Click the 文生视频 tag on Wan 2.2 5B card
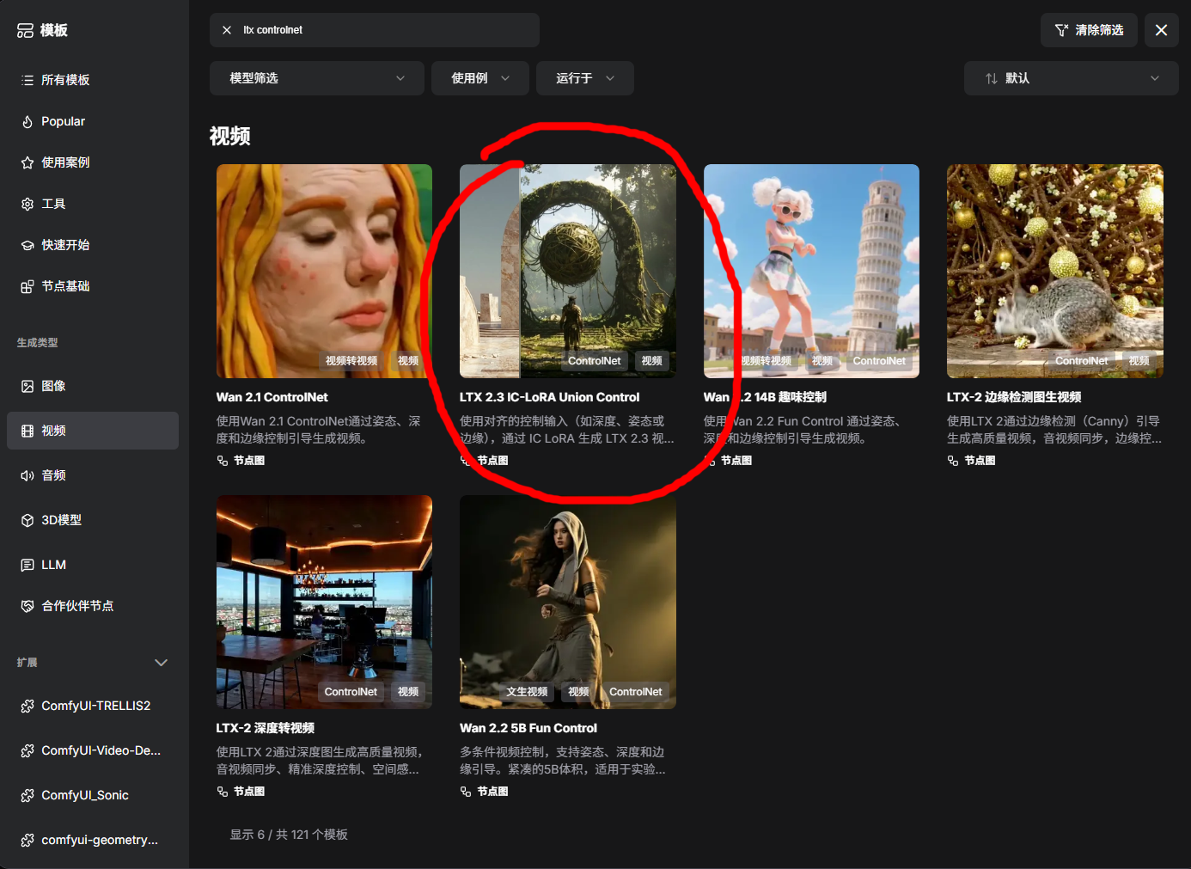The image size is (1191, 869). [527, 692]
